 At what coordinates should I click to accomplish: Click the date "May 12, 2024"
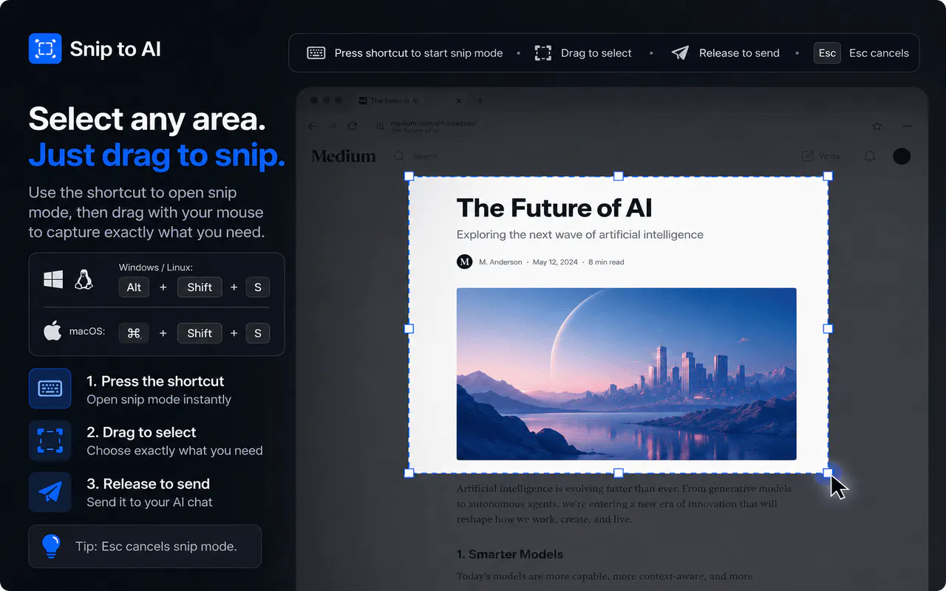tap(554, 262)
